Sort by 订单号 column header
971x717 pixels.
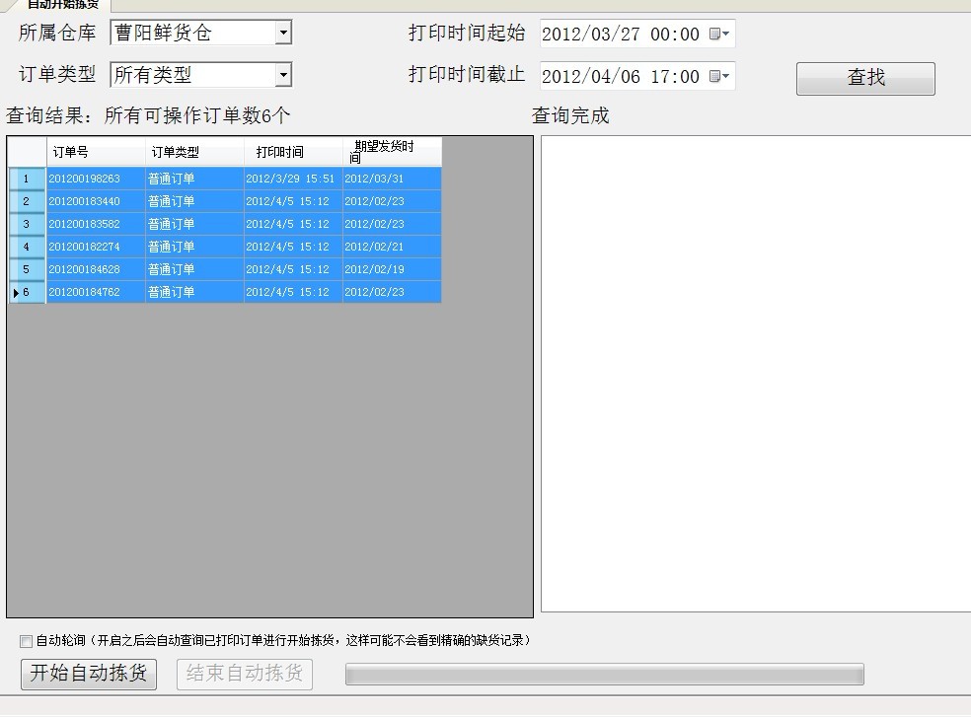(96, 152)
